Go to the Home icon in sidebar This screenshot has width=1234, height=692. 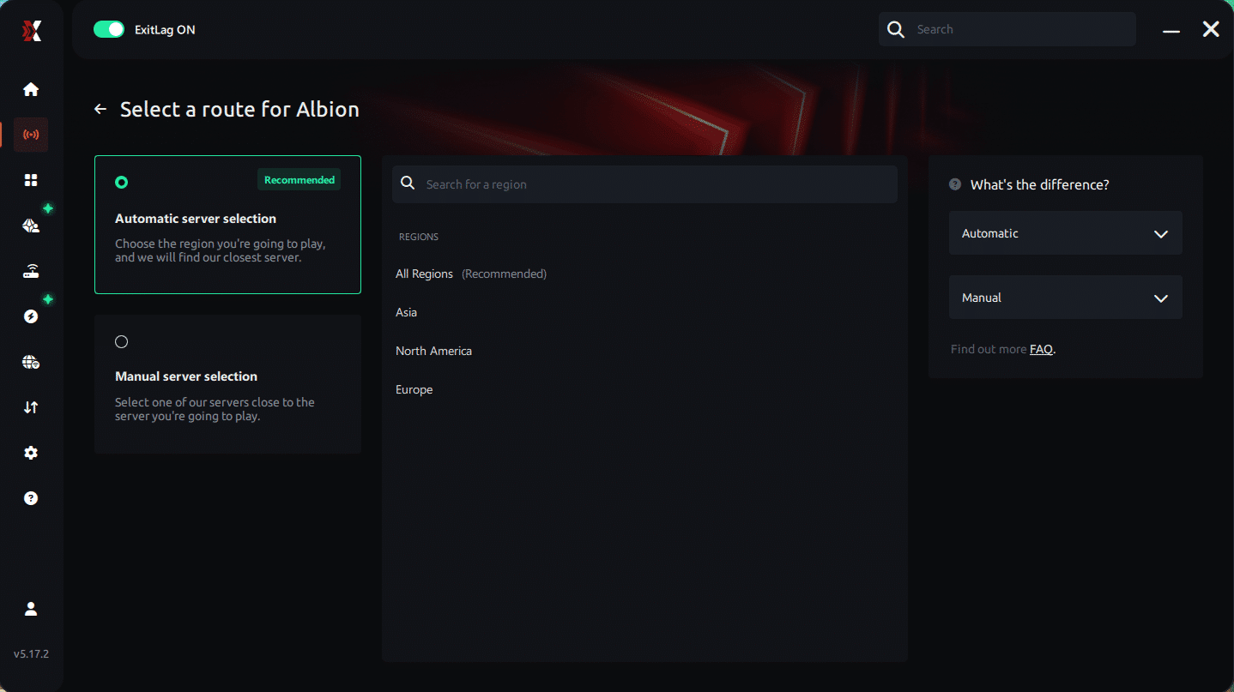tap(31, 89)
